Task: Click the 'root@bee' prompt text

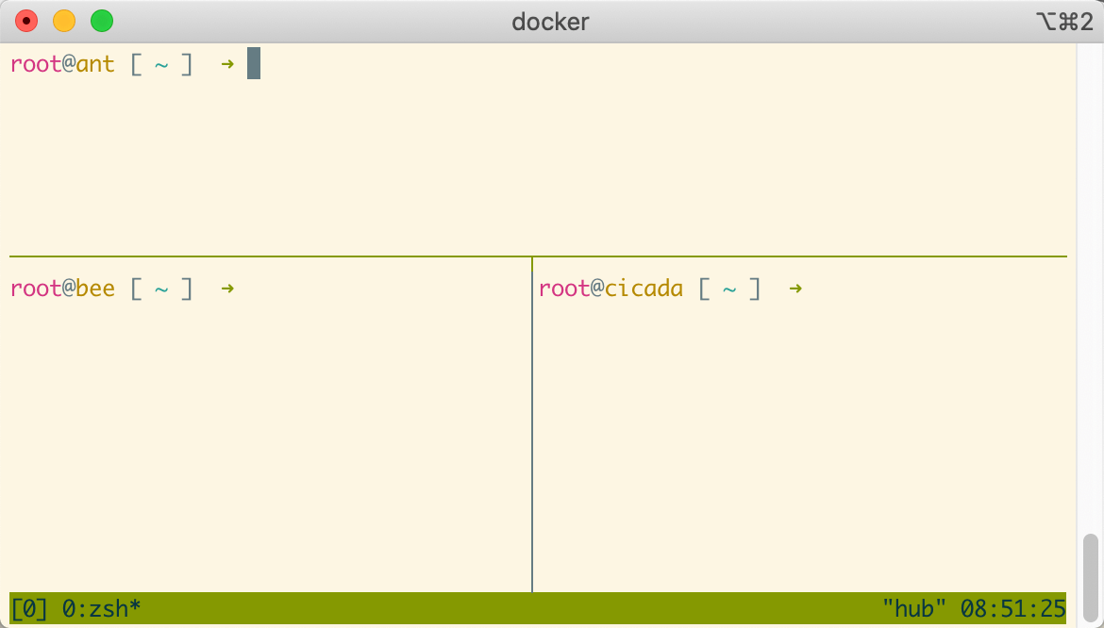Action: (x=62, y=289)
